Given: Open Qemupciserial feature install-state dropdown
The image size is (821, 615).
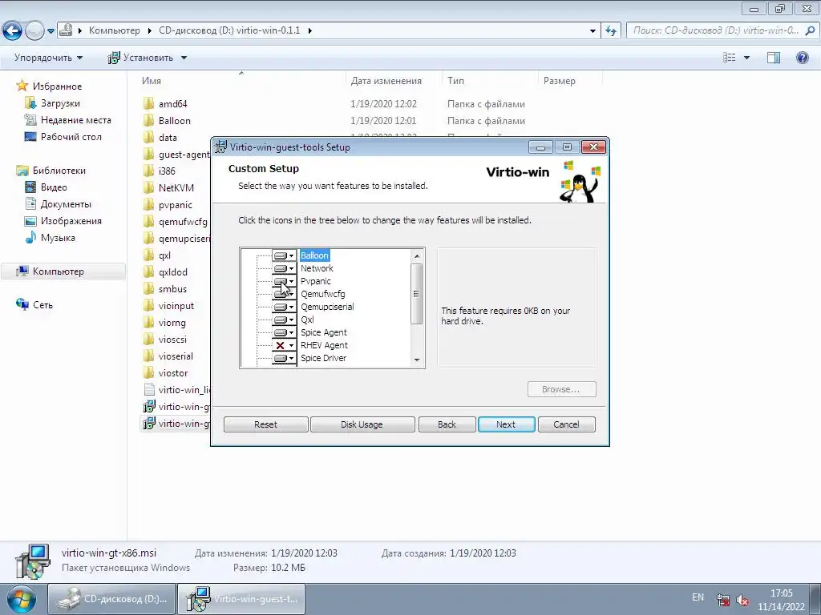Looking at the screenshot, I should (284, 307).
